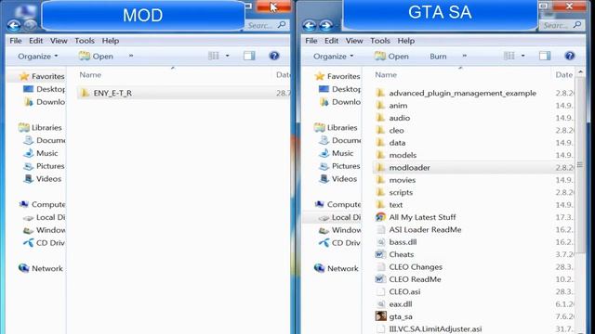The height and width of the screenshot is (334, 595).
Task: Toggle preview pane in GTA SA window
Action: pyautogui.click(x=545, y=56)
